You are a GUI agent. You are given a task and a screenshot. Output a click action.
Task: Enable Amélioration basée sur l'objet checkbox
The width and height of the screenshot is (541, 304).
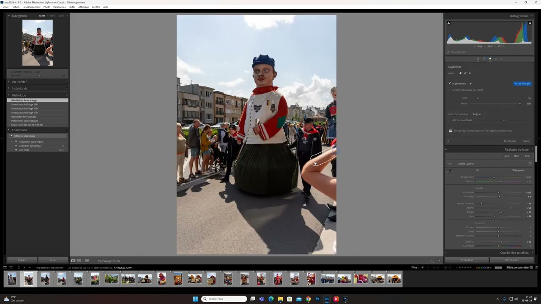click(x=450, y=90)
